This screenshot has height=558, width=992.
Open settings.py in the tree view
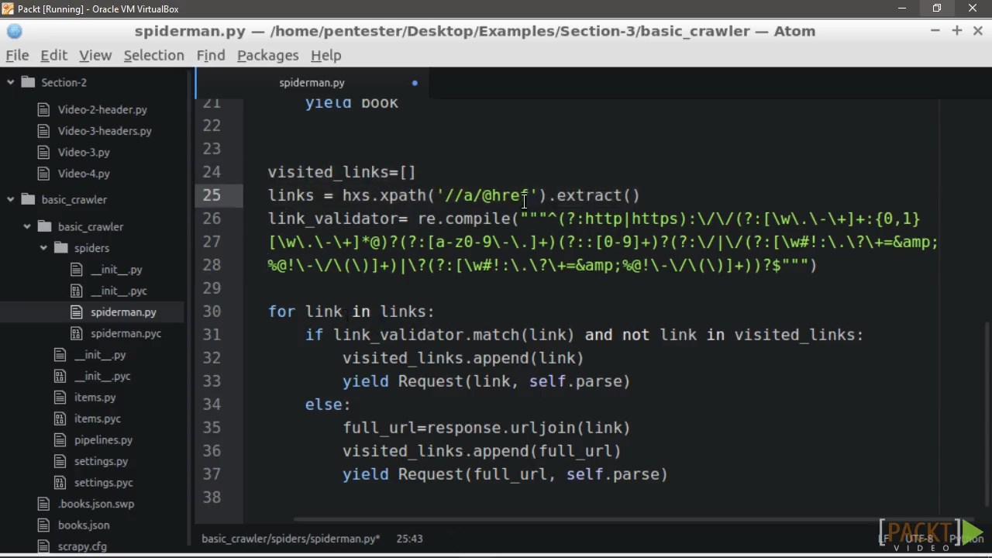[x=101, y=461]
